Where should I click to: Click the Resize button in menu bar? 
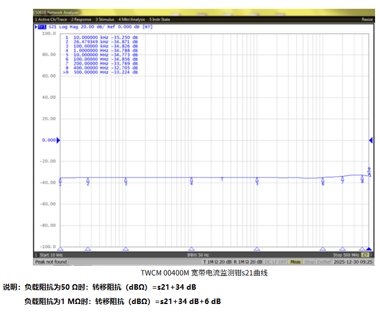click(x=367, y=19)
